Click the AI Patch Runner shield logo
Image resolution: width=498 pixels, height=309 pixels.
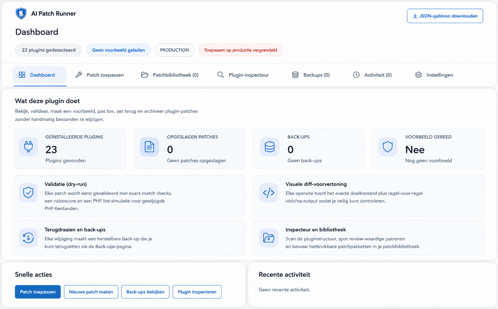coord(21,14)
